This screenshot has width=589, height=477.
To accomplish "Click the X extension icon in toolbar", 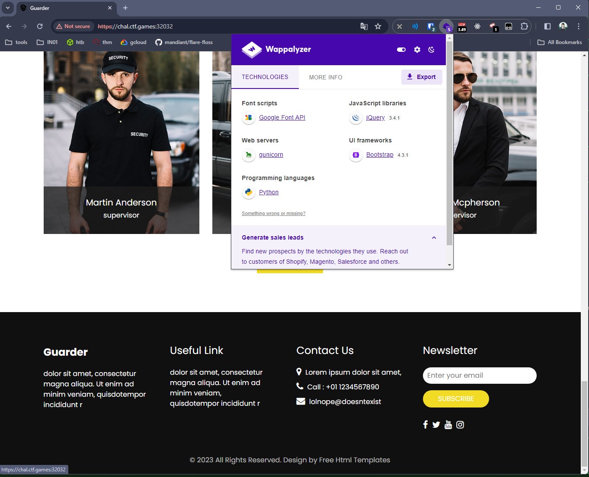I will (400, 26).
